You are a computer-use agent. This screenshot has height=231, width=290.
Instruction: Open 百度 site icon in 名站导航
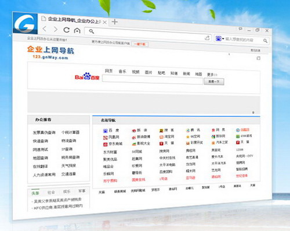[x=105, y=131]
